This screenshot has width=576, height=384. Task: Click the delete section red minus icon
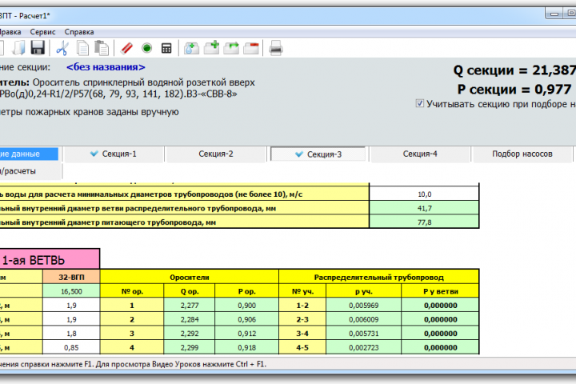click(x=250, y=48)
